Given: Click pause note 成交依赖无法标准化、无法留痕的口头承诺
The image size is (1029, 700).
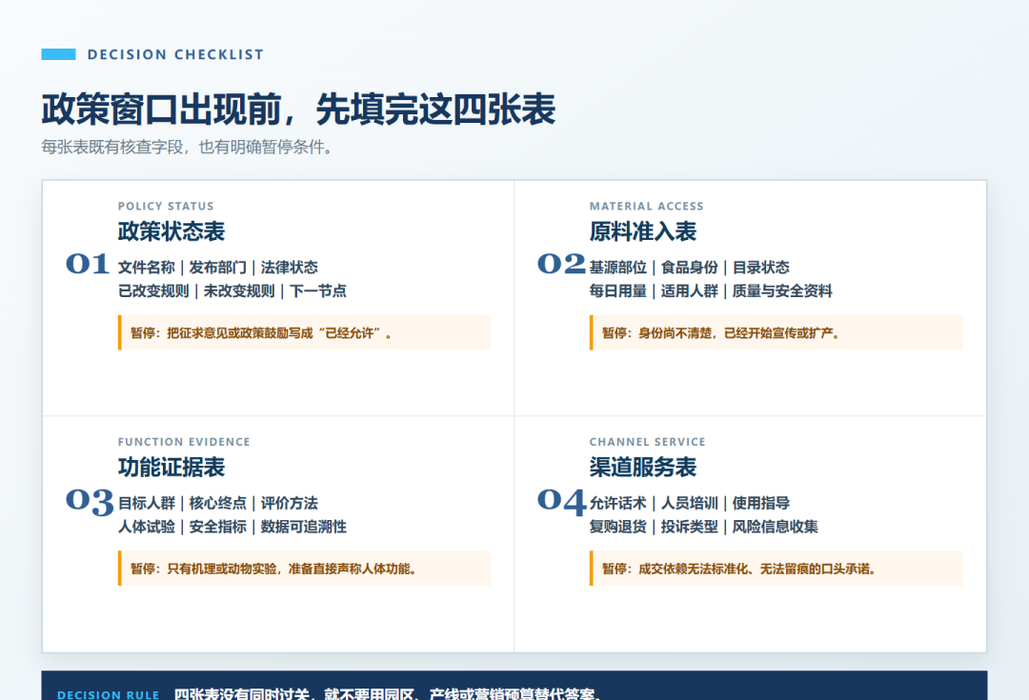Looking at the screenshot, I should (777, 569).
